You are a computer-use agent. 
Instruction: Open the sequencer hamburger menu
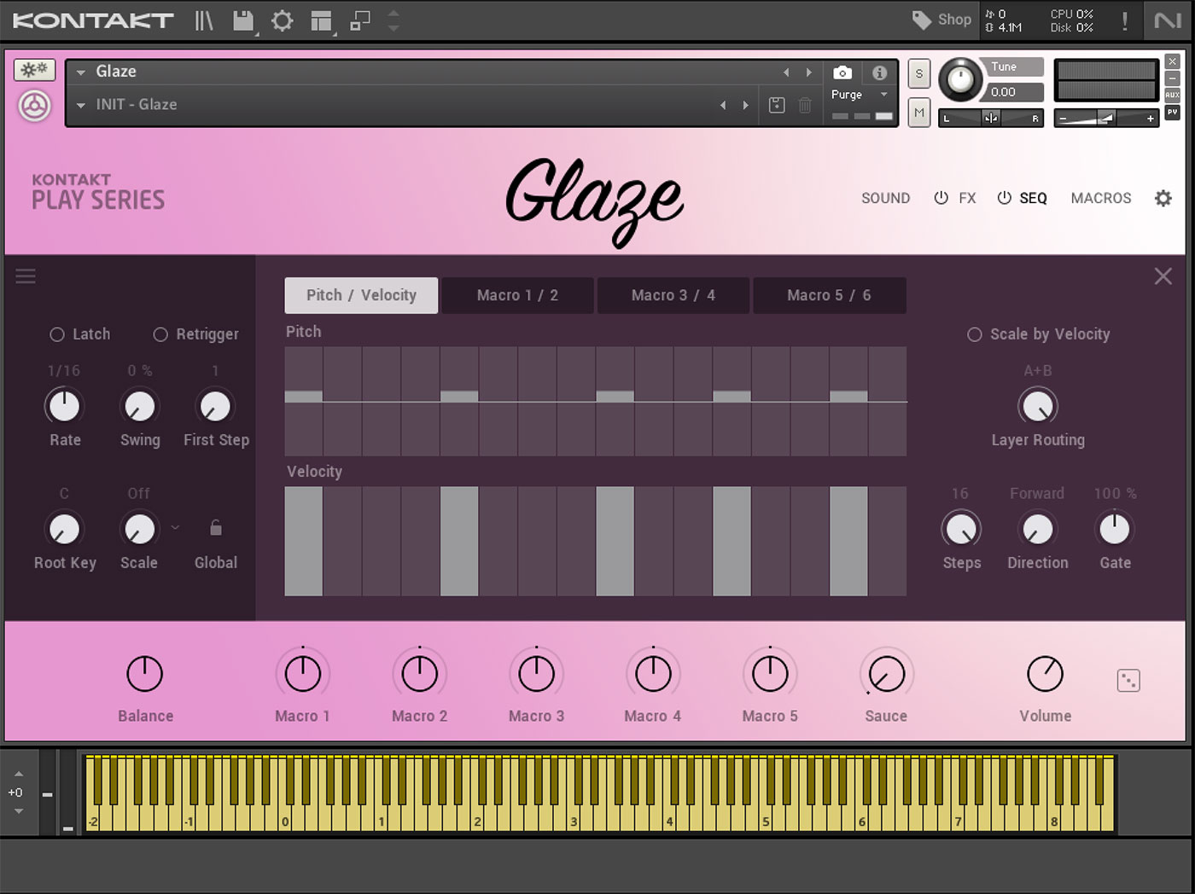pyautogui.click(x=26, y=276)
